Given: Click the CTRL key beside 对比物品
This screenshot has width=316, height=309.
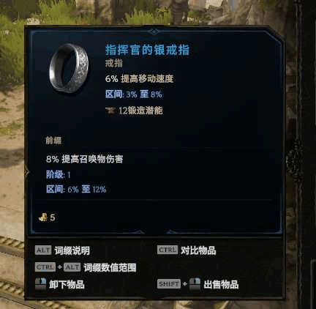Looking at the screenshot, I should coord(168,250).
